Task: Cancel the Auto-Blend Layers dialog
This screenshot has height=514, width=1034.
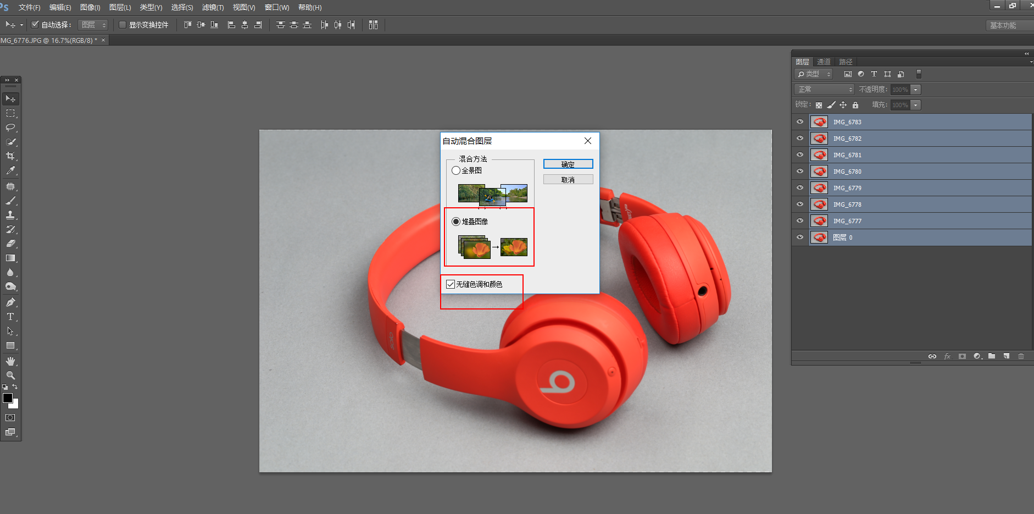Action: click(568, 180)
